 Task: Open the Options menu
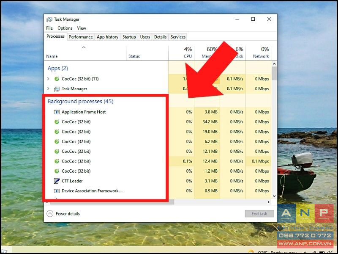click(x=65, y=28)
